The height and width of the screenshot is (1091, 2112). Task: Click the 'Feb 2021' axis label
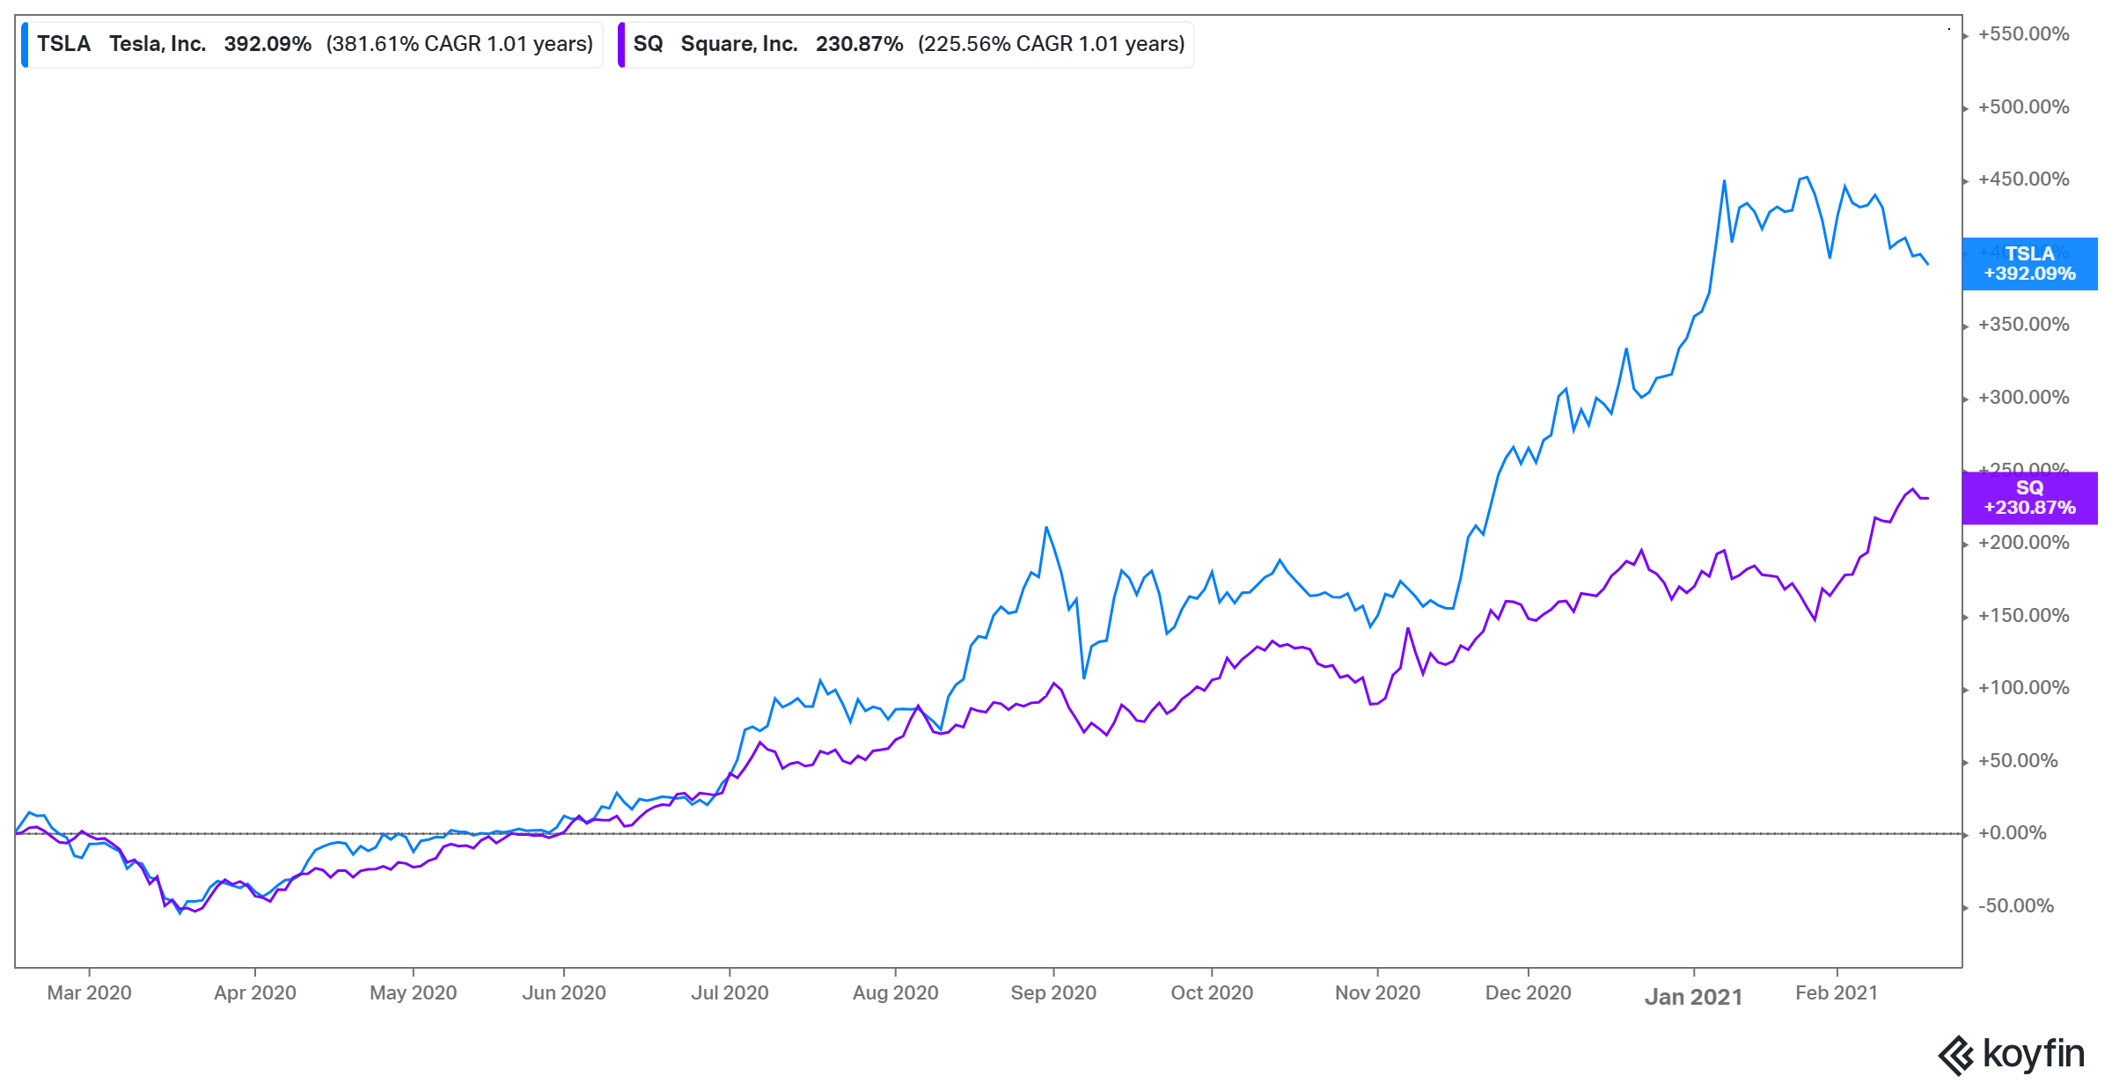(x=1837, y=992)
